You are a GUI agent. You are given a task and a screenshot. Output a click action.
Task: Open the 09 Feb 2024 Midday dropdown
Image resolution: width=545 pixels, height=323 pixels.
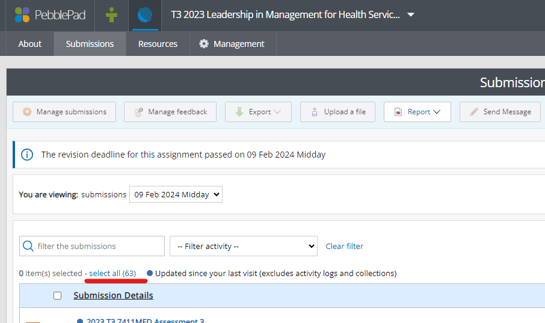pos(176,194)
